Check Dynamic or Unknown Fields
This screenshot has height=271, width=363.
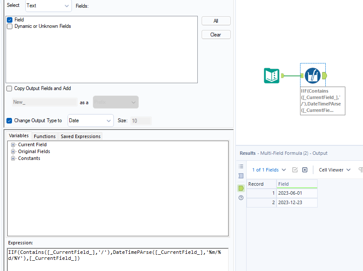coord(10,26)
